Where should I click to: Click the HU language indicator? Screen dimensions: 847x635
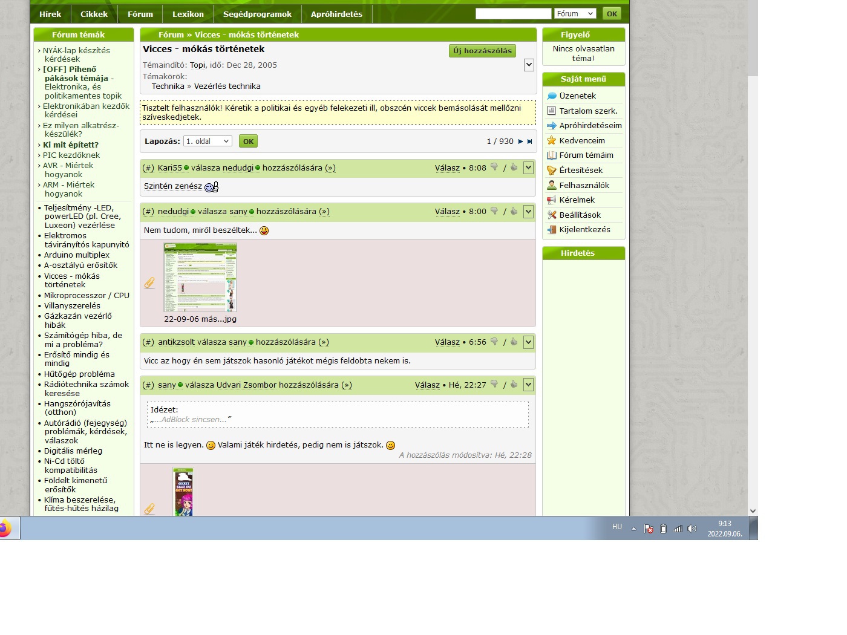(x=617, y=527)
